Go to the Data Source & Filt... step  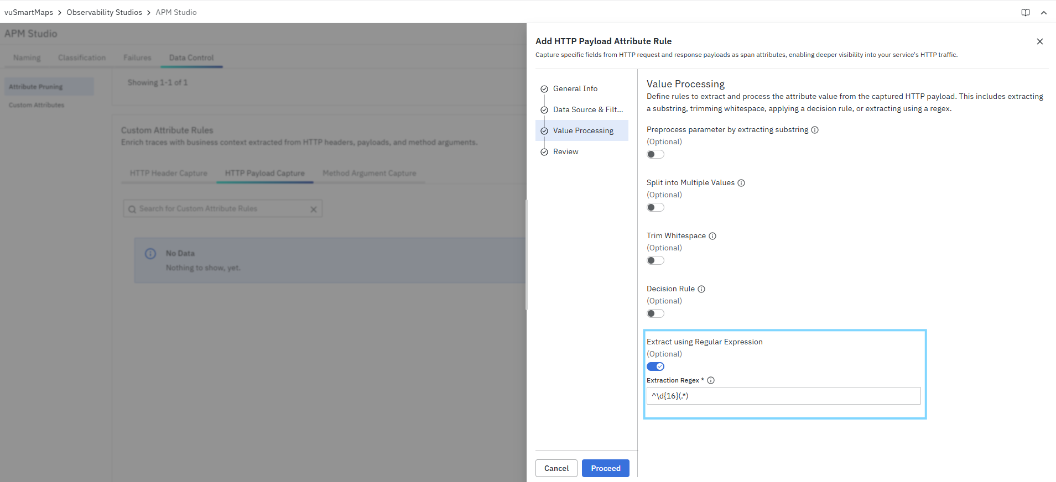pyautogui.click(x=582, y=110)
